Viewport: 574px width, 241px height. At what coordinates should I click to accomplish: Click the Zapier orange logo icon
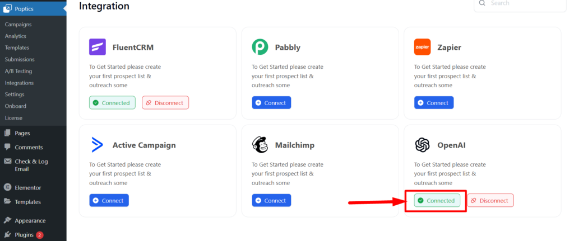pyautogui.click(x=423, y=47)
